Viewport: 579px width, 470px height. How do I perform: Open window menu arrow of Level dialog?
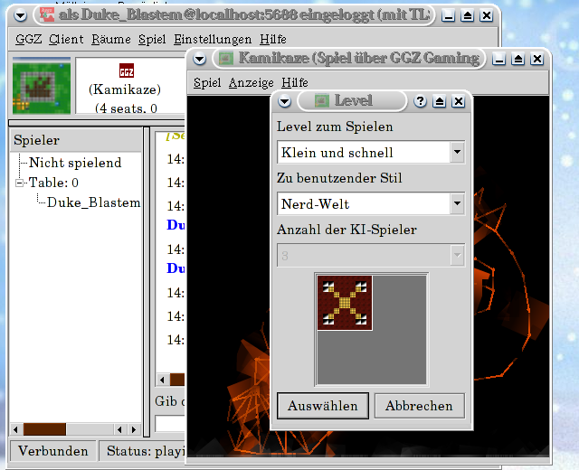[285, 101]
